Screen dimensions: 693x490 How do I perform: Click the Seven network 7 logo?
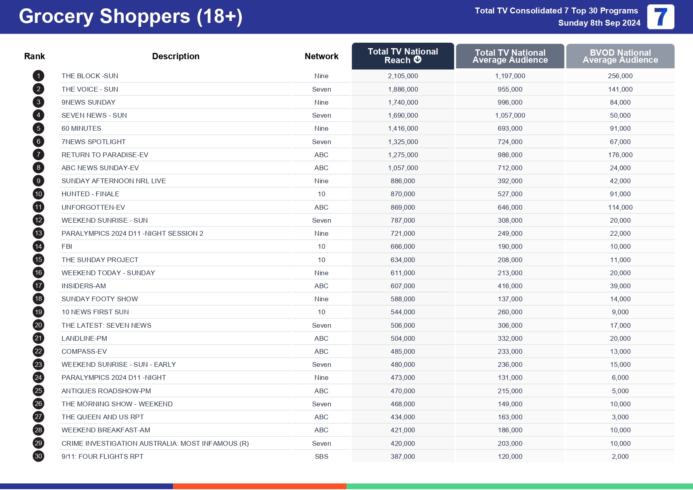point(661,17)
